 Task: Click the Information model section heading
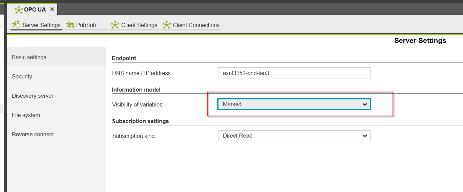coord(136,90)
